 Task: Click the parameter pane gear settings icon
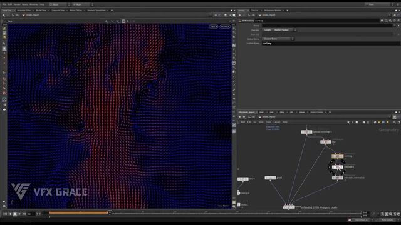pos(382,21)
